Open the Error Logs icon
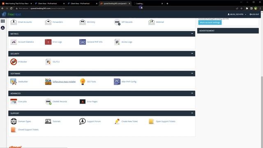 pyautogui.click(x=48, y=42)
